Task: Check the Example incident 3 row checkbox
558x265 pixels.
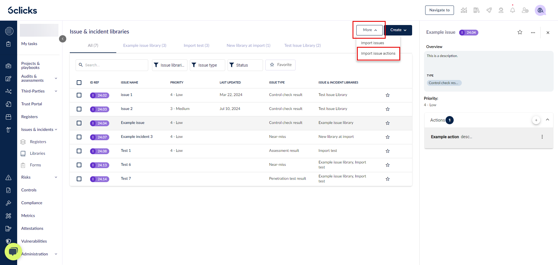Action: [x=79, y=137]
